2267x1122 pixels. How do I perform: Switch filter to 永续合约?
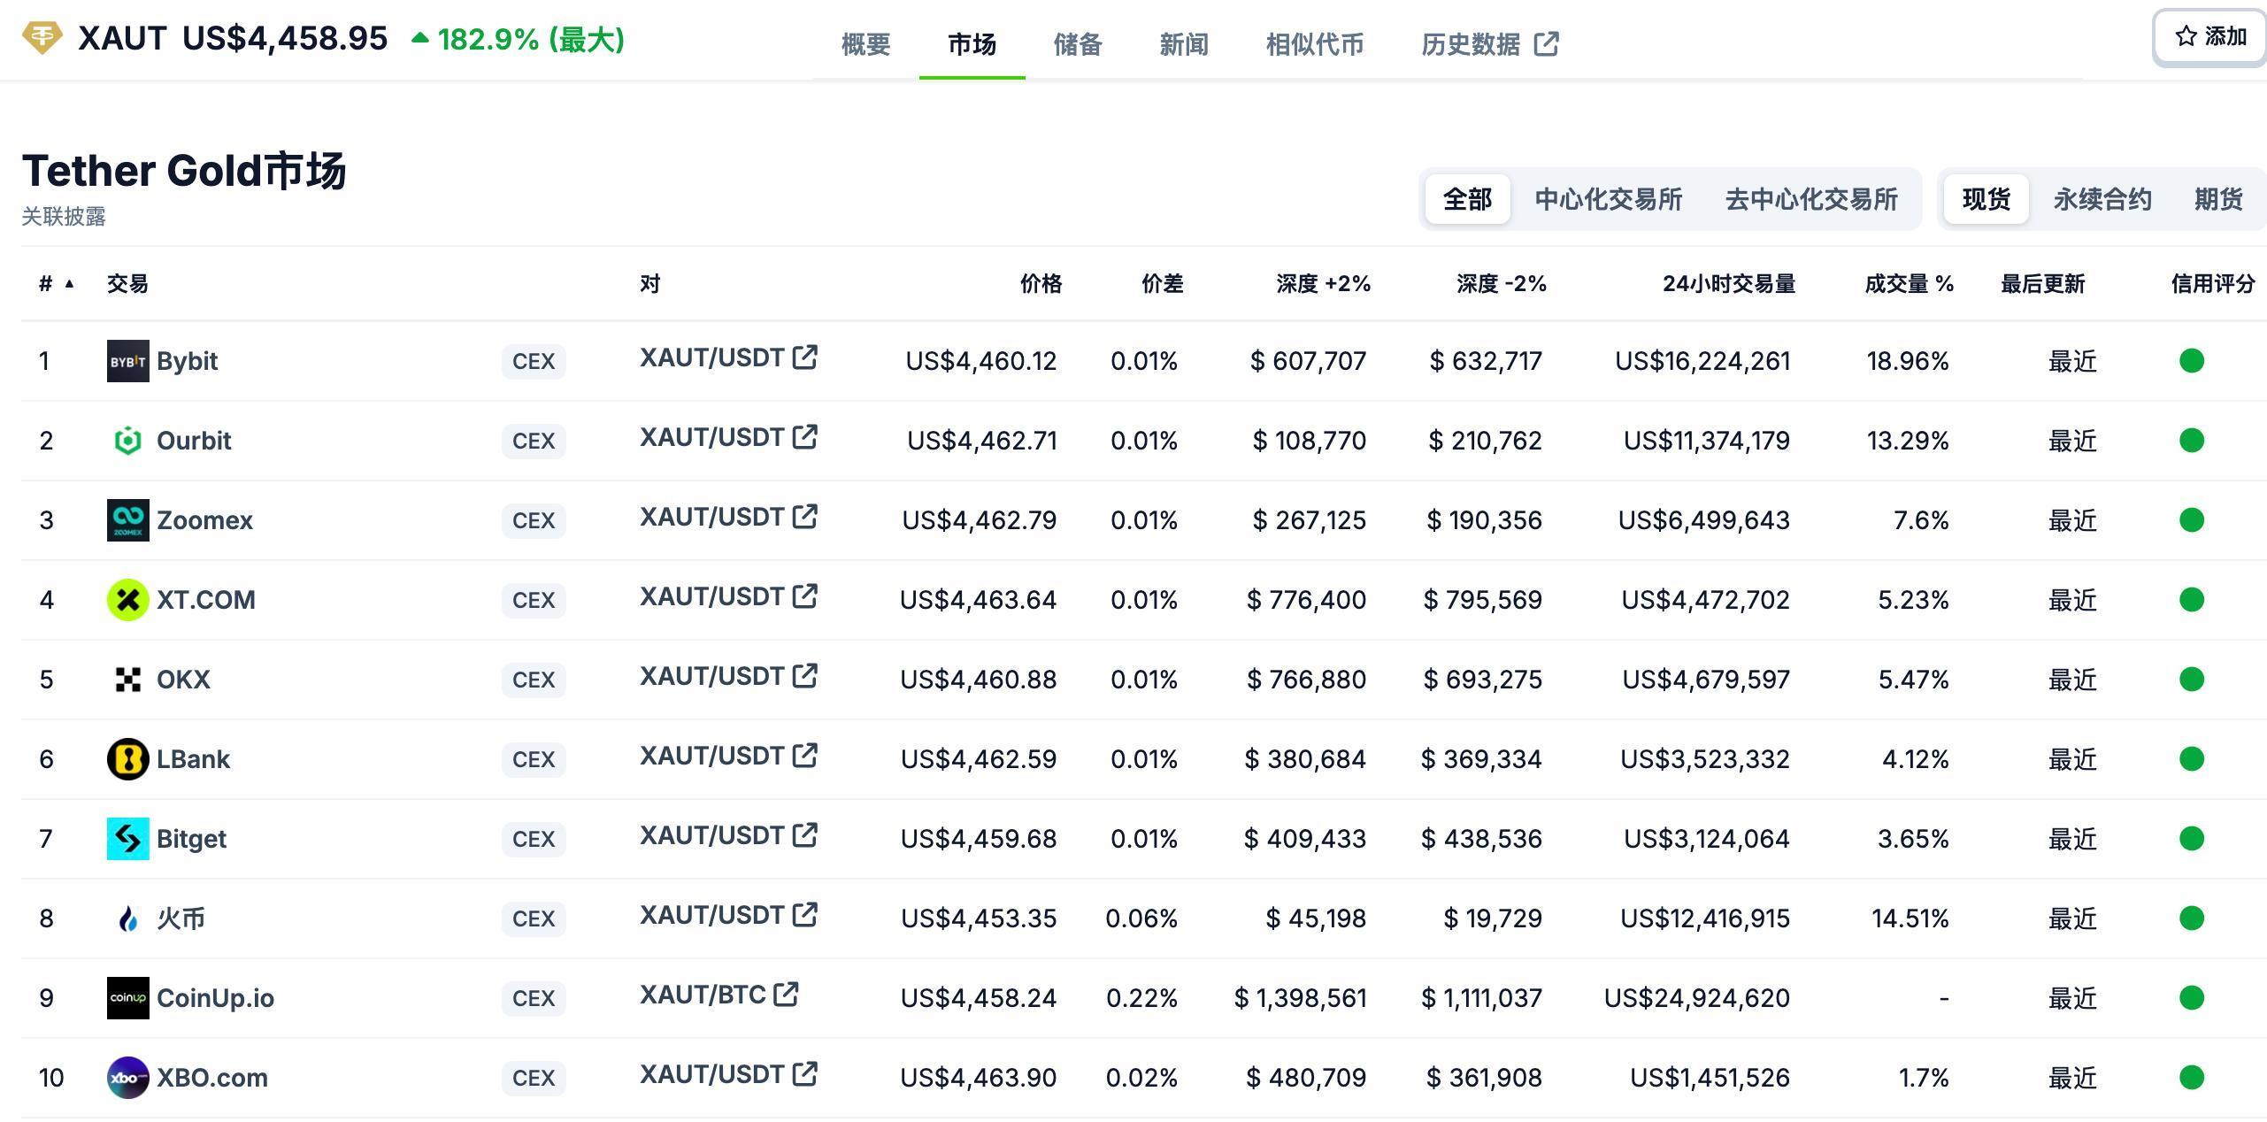point(2102,199)
